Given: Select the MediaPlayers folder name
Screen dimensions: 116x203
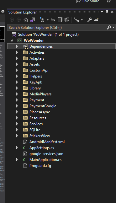Looking at the screenshot, I should [x=40, y=94].
